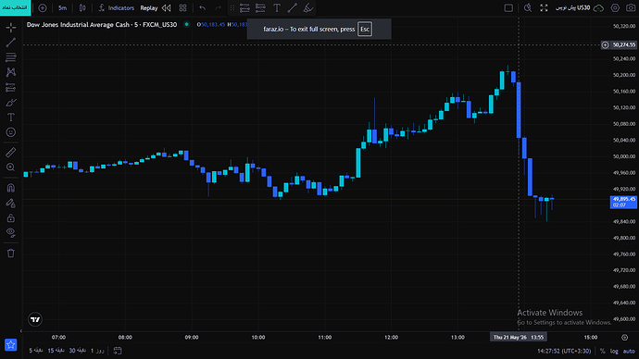Viewport: 639px width, 359px height.
Task: Select the 5-minute bottom timeframe shortcut
Action: coord(36,351)
